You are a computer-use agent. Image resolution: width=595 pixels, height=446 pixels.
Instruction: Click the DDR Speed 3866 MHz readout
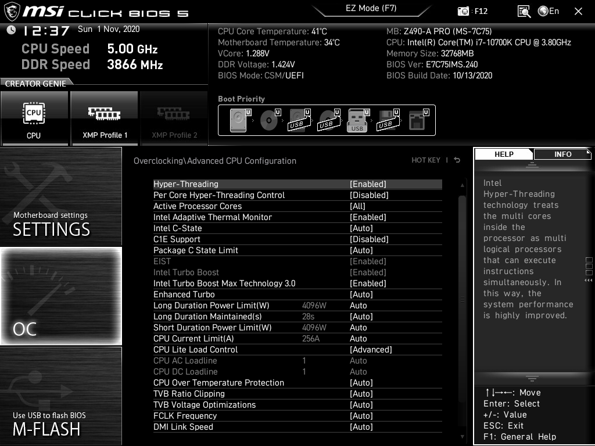point(92,64)
